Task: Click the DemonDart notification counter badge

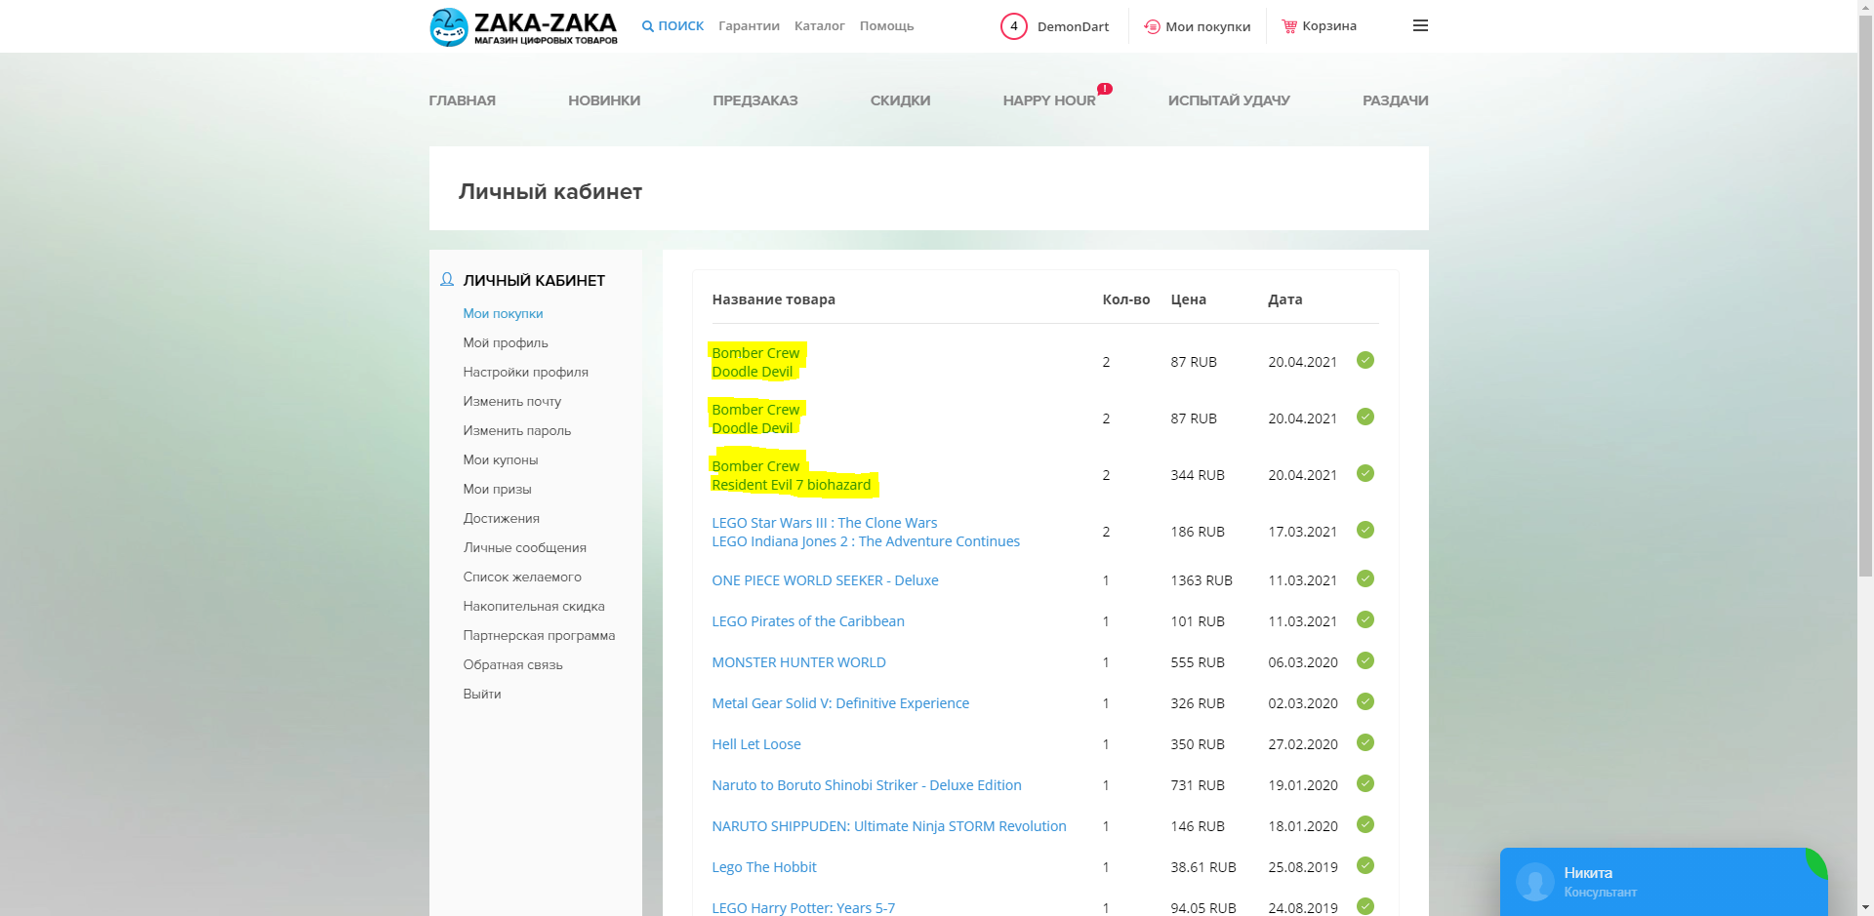Action: [x=1014, y=26]
